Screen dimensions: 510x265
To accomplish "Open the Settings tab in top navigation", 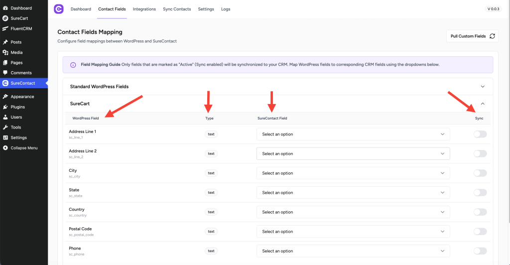I will pos(206,9).
